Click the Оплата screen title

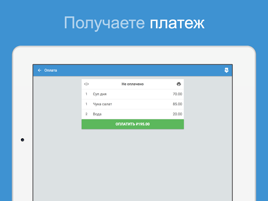click(x=51, y=70)
